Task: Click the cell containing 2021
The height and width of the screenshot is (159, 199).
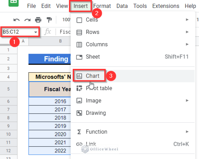Action: coord(50,142)
